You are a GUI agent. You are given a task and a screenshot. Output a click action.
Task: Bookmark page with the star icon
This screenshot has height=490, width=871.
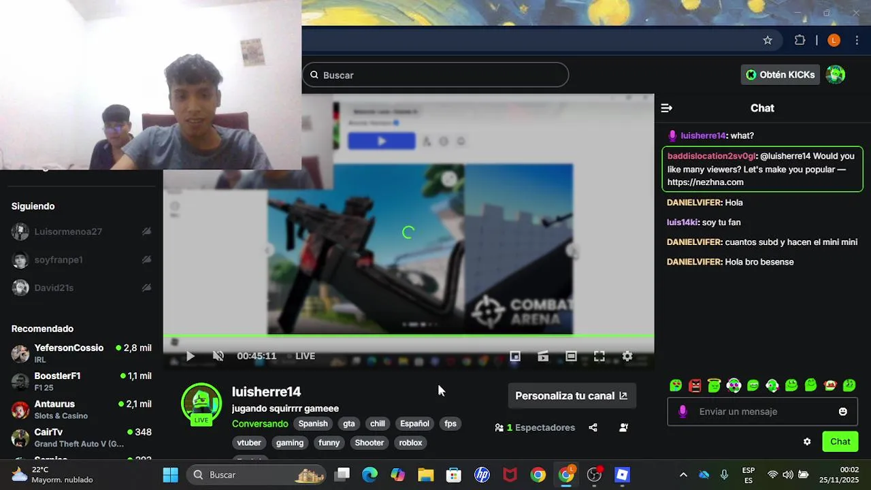[x=768, y=40]
